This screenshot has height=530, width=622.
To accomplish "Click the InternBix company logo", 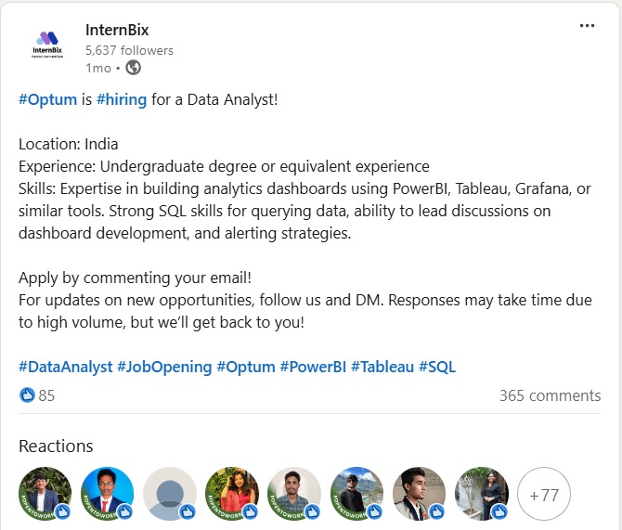I will pos(47,44).
